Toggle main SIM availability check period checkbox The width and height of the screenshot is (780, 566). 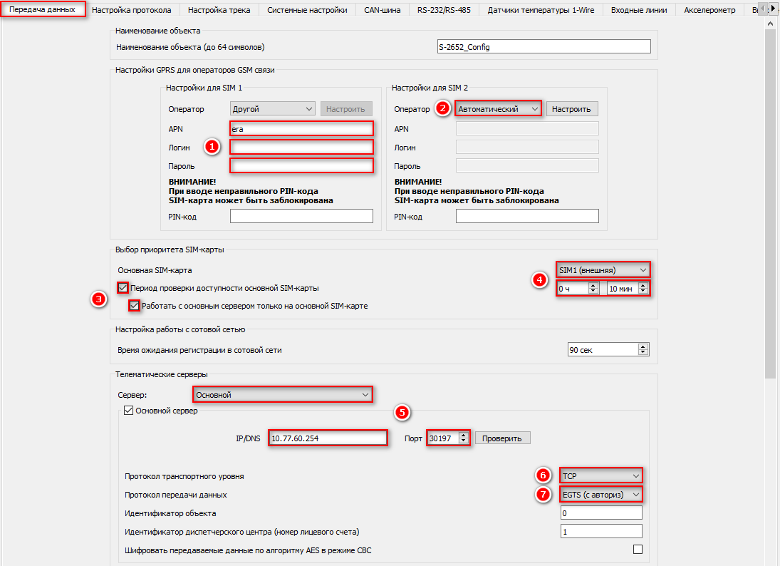124,288
